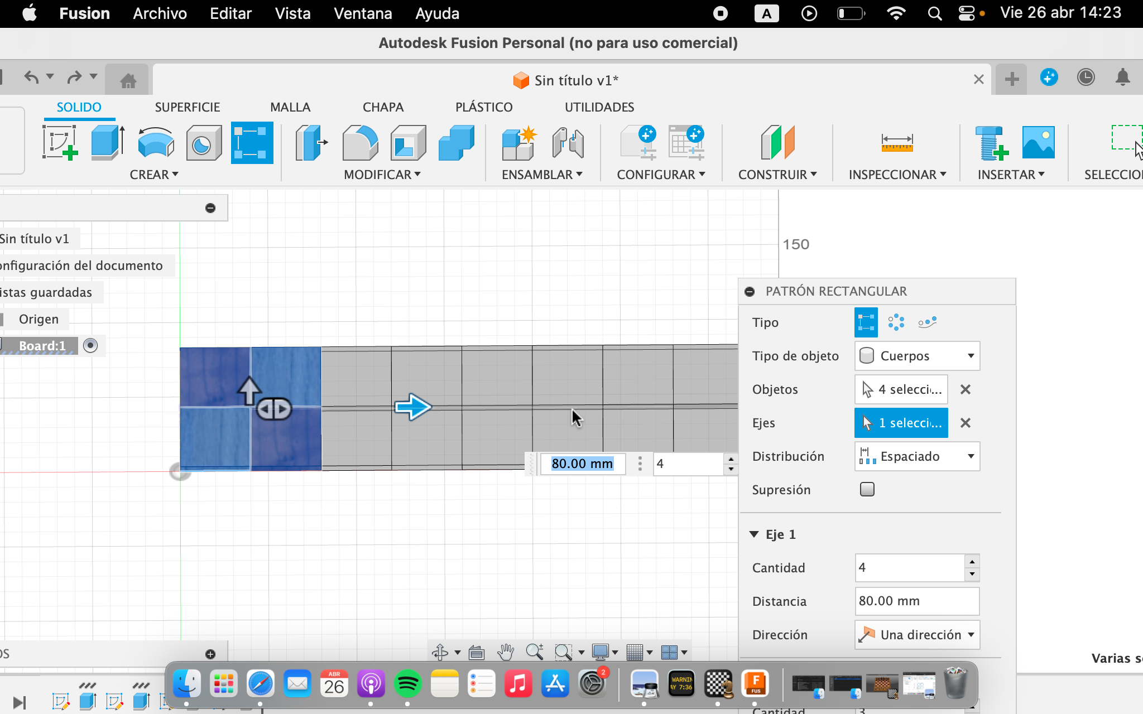This screenshot has height=714, width=1143.
Task: Click the Insert fastener icon
Action: pos(991,142)
